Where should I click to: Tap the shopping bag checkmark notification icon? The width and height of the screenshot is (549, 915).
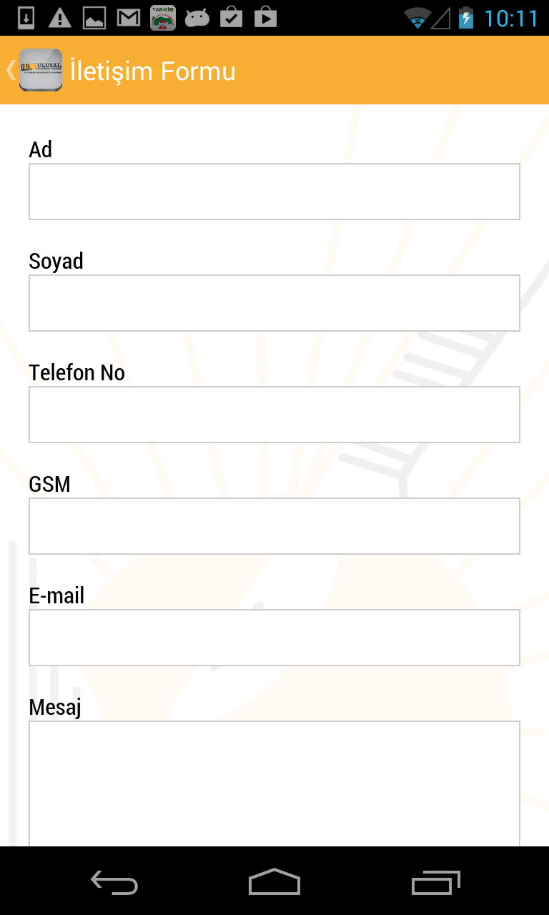(x=231, y=18)
